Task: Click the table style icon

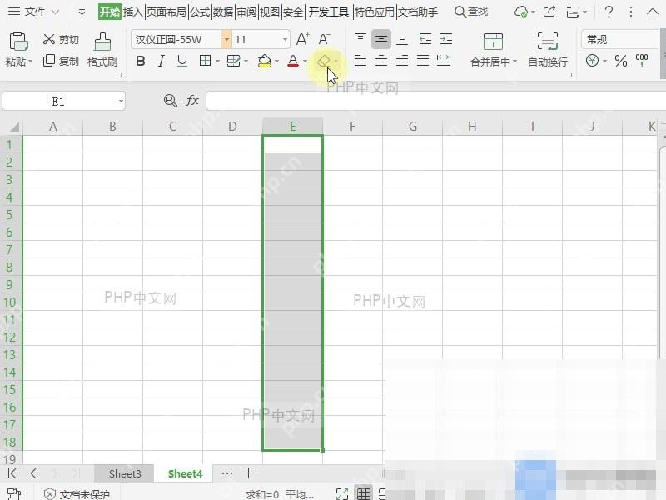Action: click(234, 61)
